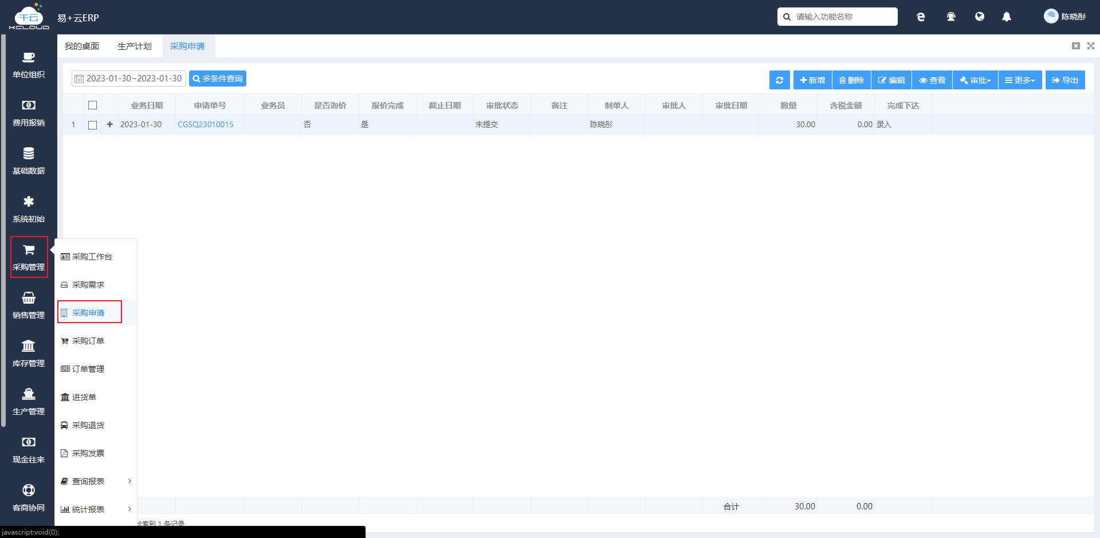Screen dimensions: 1100x538
Task: Open 审批 dropdown menu
Action: point(975,80)
